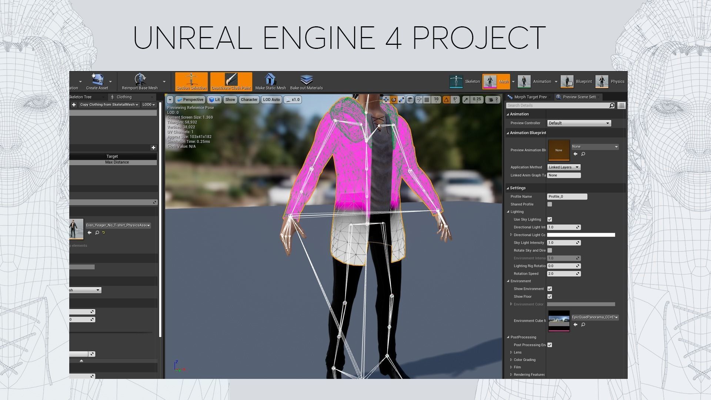Switch to Mesh editor mode
The image size is (711, 400).
click(x=496, y=81)
